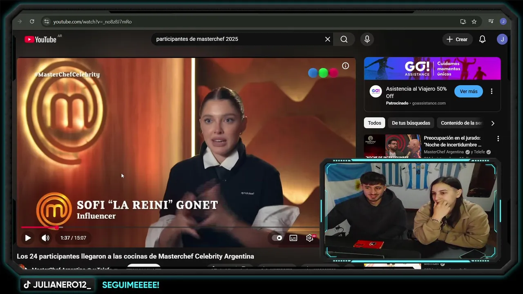Open the browser profile avatar J
The image size is (523, 294).
click(503, 22)
